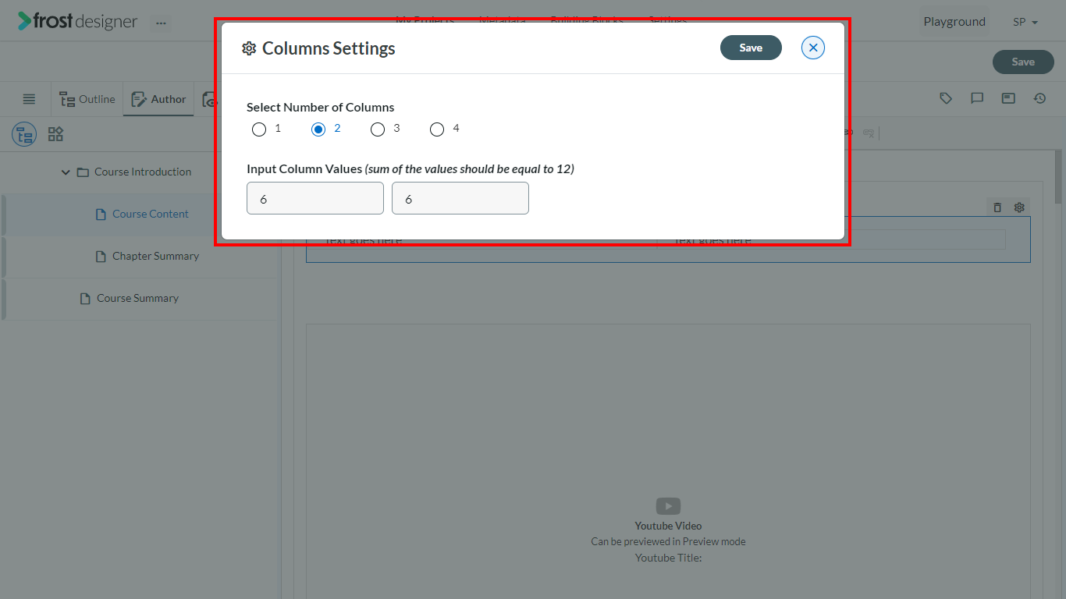Select 4 columns radio option
The height and width of the screenshot is (599, 1066).
point(437,129)
